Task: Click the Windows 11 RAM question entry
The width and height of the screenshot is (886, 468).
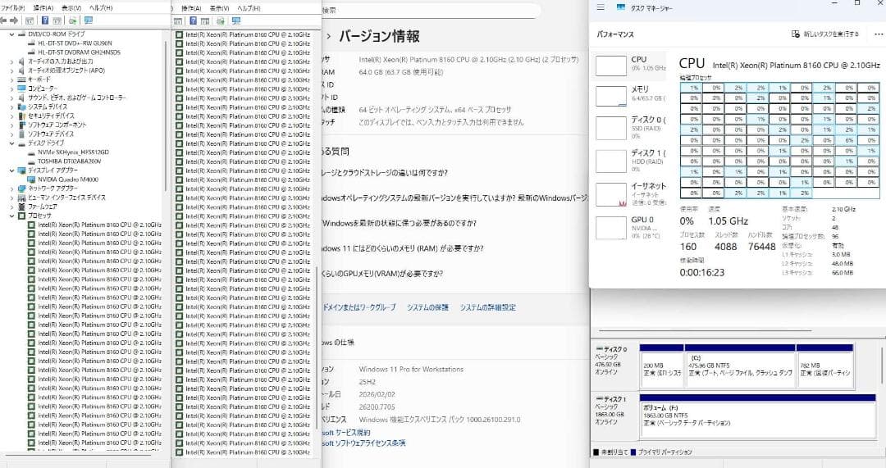Action: (x=403, y=248)
